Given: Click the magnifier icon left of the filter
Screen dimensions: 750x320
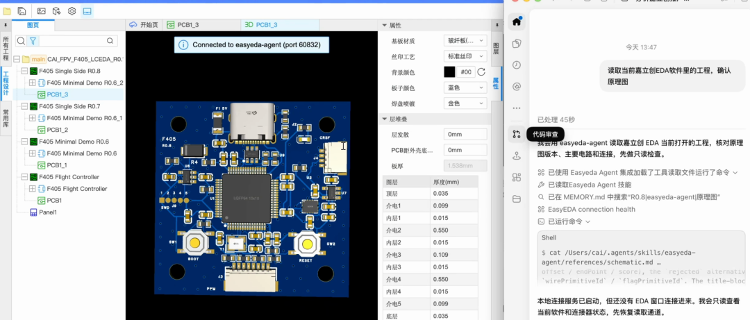Looking at the screenshot, I should click(21, 41).
